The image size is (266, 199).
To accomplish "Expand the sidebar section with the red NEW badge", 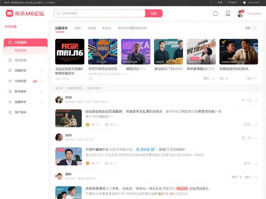I will tap(42, 81).
